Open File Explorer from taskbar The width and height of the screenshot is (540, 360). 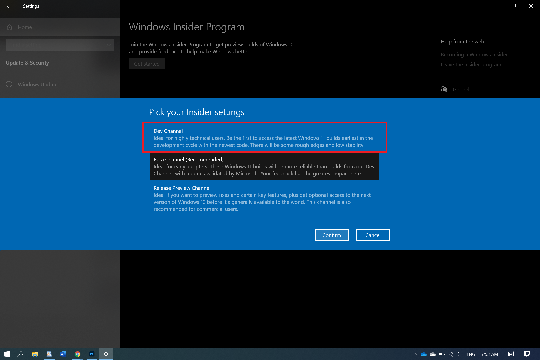coord(35,354)
